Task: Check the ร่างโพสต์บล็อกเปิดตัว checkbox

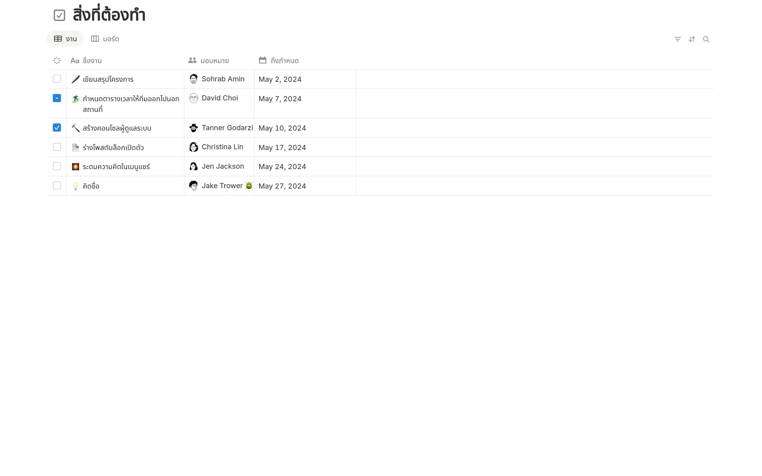Action: 57,147
